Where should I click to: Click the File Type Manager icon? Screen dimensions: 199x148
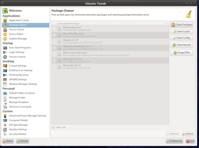(5, 125)
